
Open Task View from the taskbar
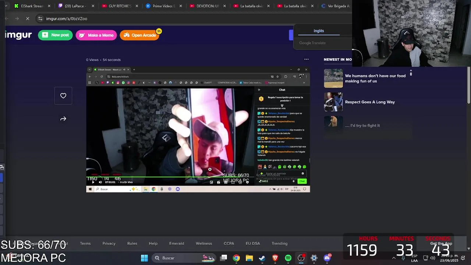(224, 258)
